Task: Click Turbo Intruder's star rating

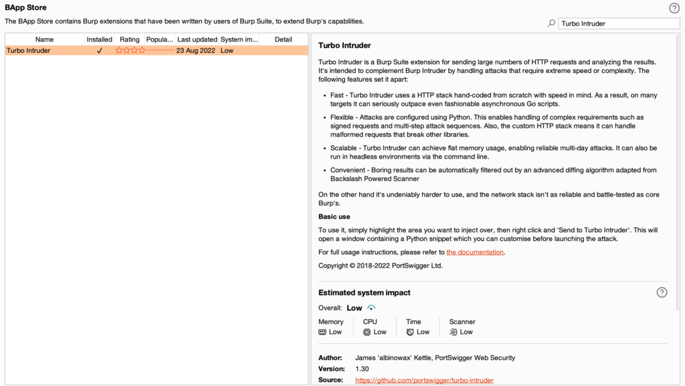Action: pos(130,50)
